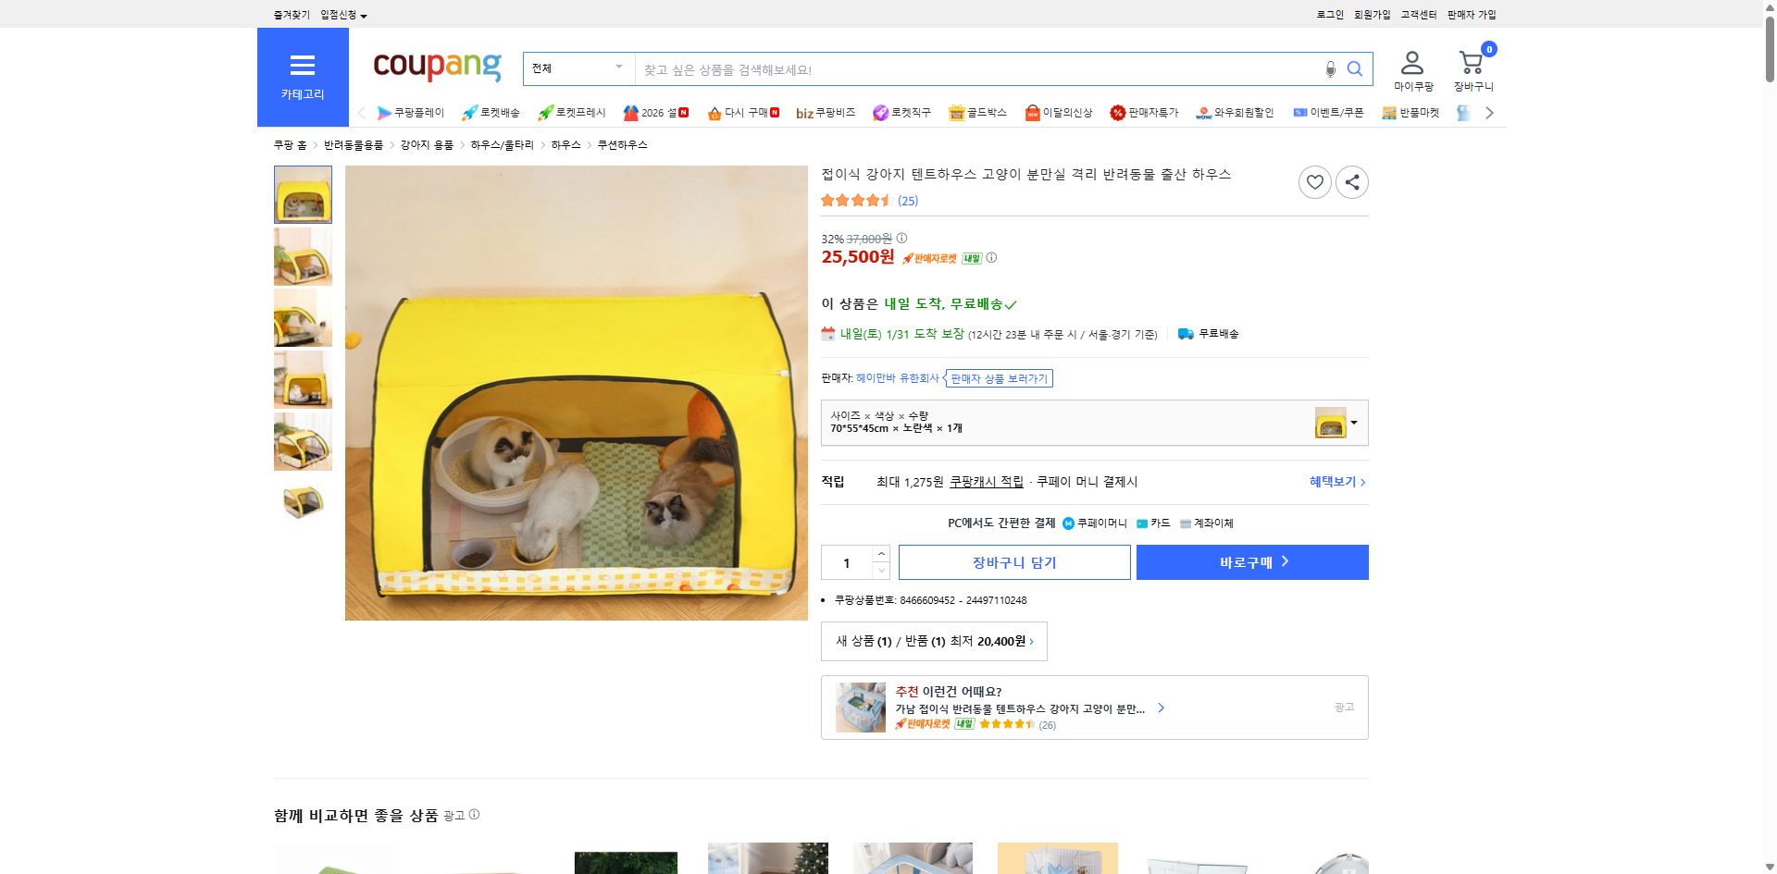The image size is (1777, 874).
Task: Select the second product thumbnail
Action: [x=302, y=256]
